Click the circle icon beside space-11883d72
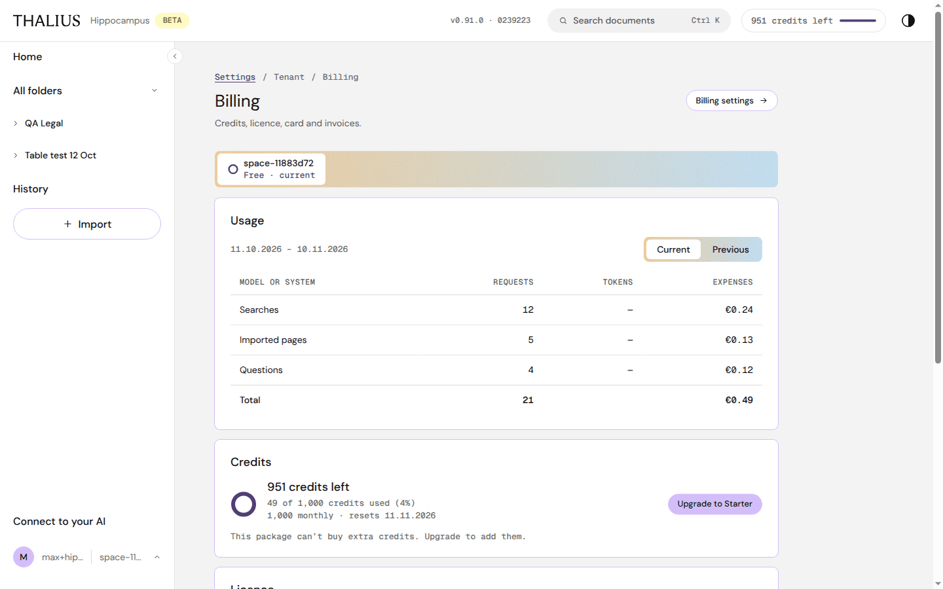This screenshot has width=943, height=589. coord(233,169)
